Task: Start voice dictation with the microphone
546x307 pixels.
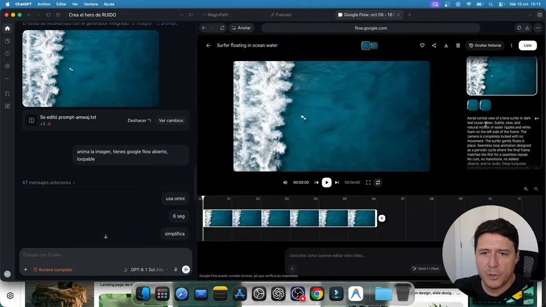Action: [x=175, y=269]
